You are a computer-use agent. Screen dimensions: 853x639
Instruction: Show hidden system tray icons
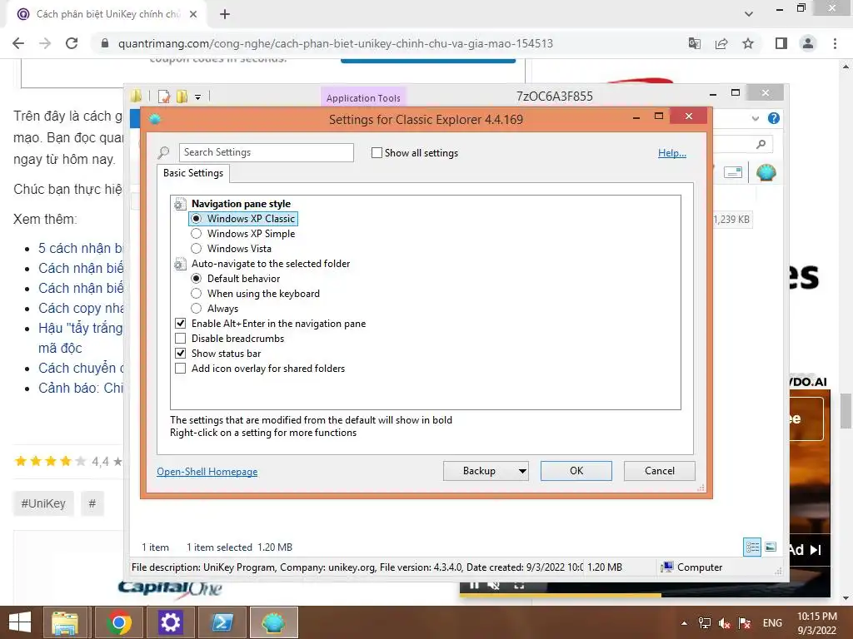[684, 623]
